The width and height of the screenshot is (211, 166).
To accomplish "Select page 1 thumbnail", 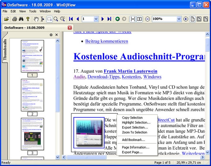I will [x=33, y=56].
